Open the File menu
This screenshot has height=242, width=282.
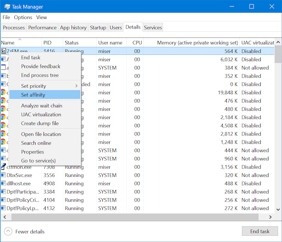point(6,17)
